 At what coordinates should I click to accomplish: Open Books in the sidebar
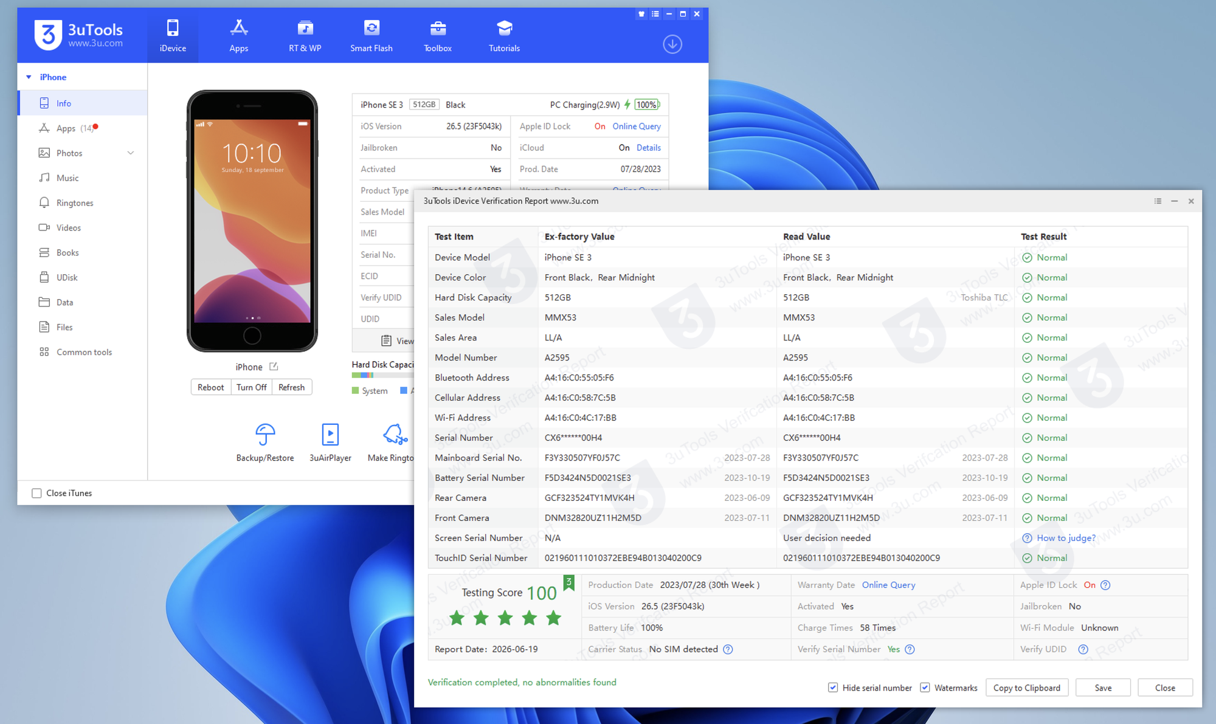83,253
